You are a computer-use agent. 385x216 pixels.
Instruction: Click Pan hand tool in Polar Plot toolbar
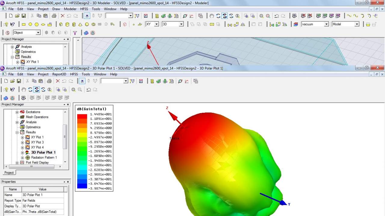24,89
